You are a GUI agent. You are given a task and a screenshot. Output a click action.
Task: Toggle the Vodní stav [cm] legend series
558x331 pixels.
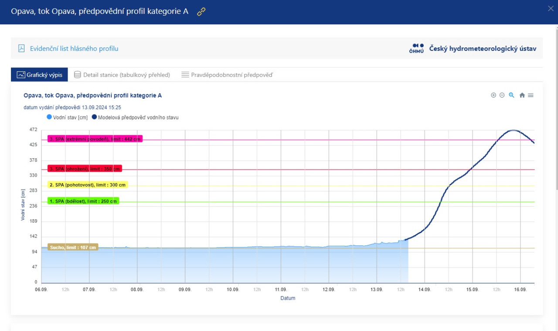(68, 117)
